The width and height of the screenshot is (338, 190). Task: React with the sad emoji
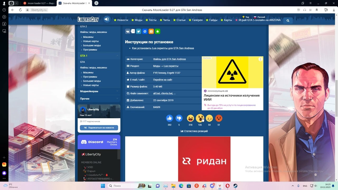pyautogui.click(x=209, y=118)
